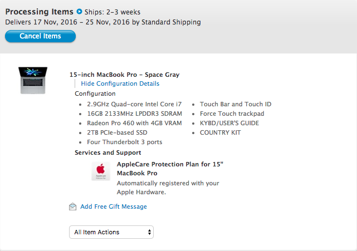Expand the All Item Actions dropdown
The height and width of the screenshot is (251, 357).
click(111, 232)
